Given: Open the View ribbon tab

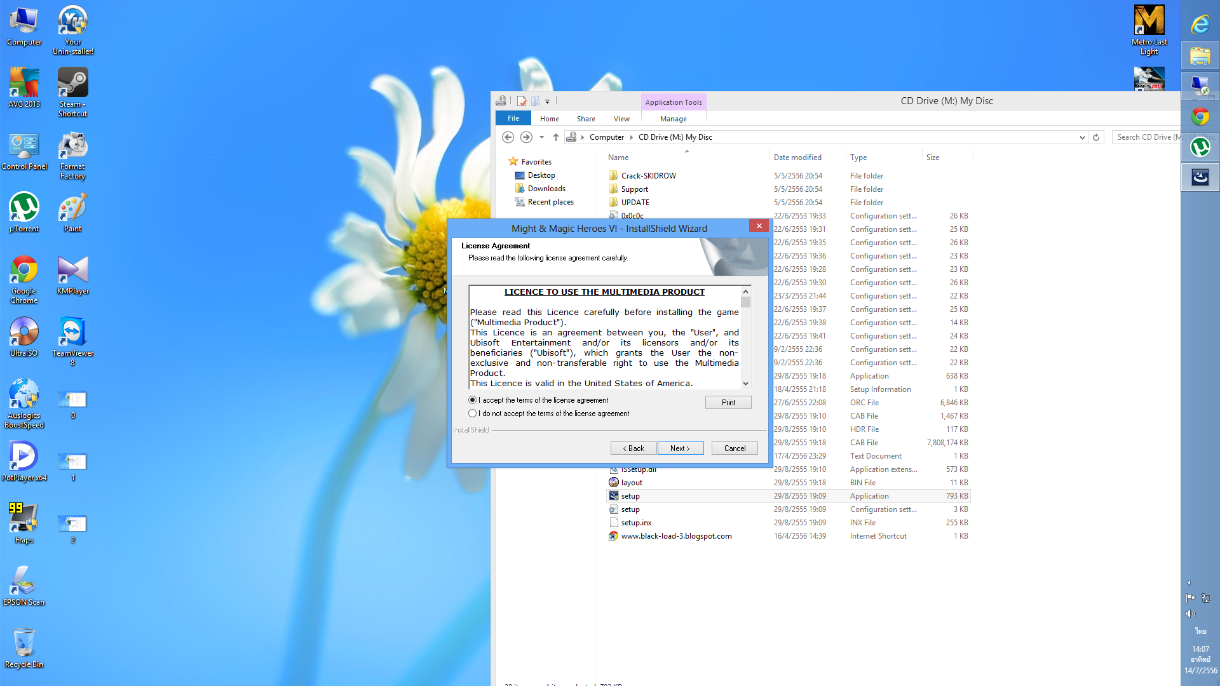Looking at the screenshot, I should [x=621, y=119].
